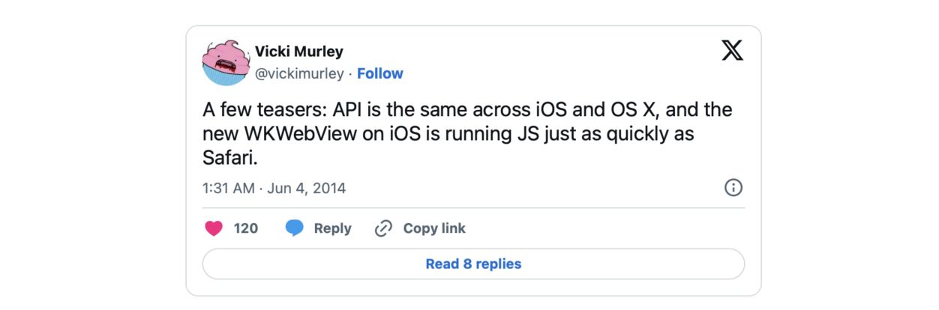Screen dimensions: 939x310
Task: Visit the @vickimurley handle link
Action: pos(299,73)
